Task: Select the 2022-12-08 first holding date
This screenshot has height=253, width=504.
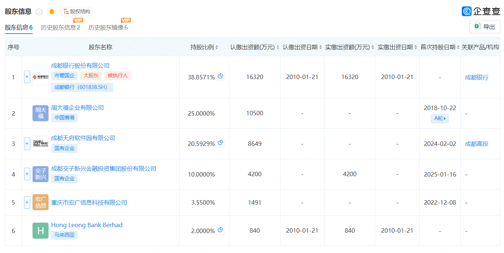Action: (440, 202)
